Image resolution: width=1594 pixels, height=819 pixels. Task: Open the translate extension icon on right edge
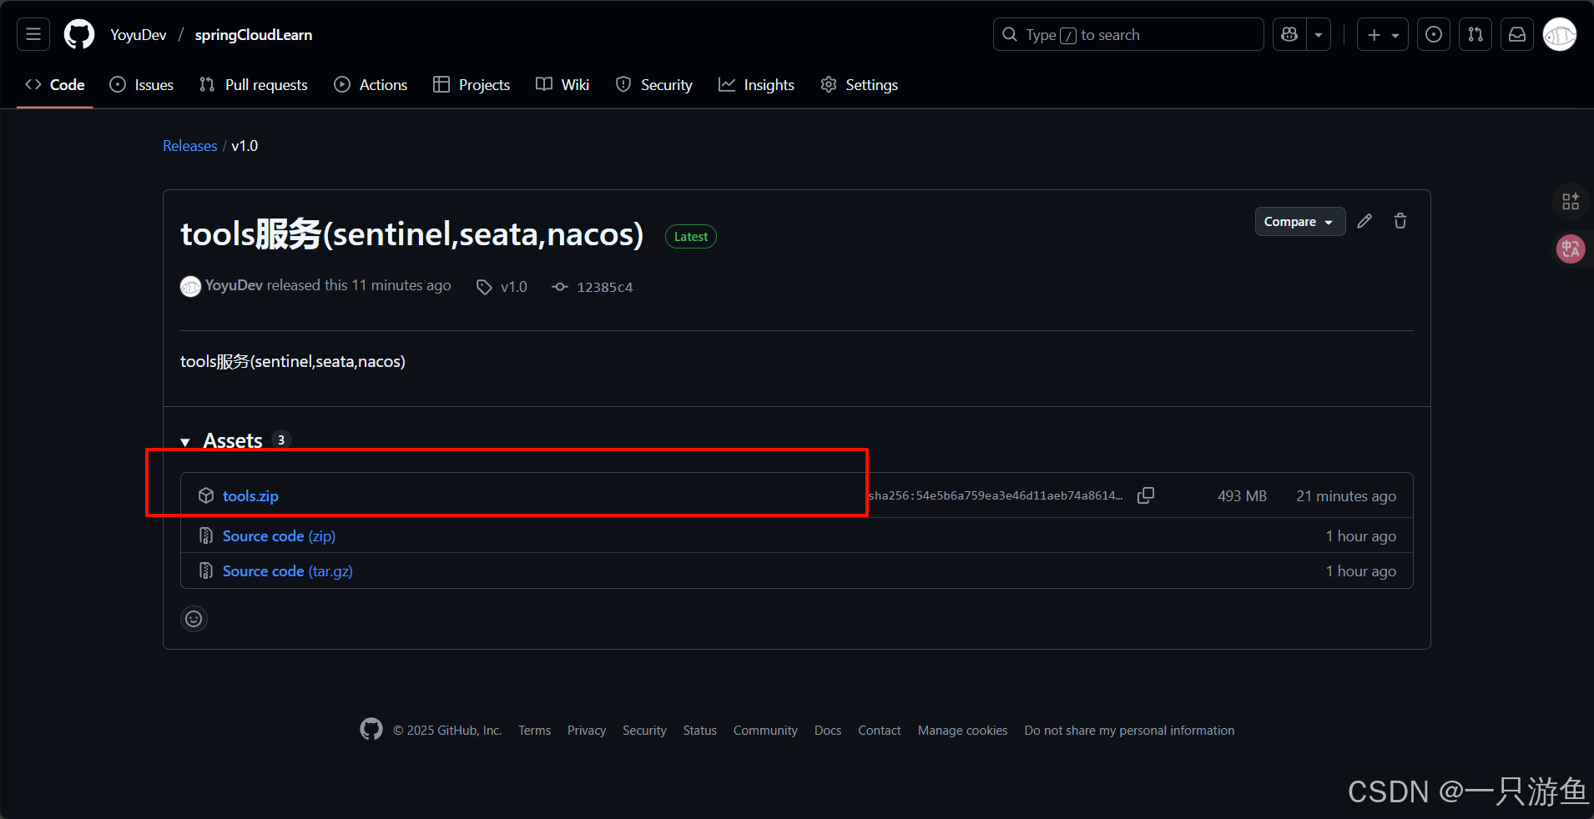pyautogui.click(x=1571, y=249)
